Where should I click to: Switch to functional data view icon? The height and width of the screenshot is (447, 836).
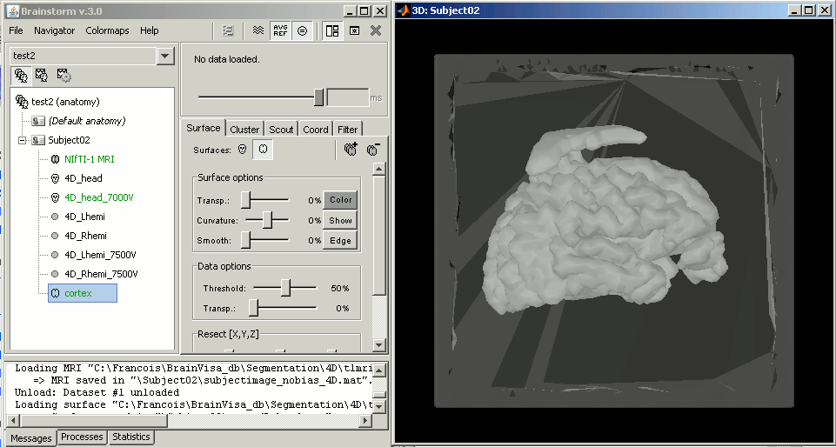(42, 76)
